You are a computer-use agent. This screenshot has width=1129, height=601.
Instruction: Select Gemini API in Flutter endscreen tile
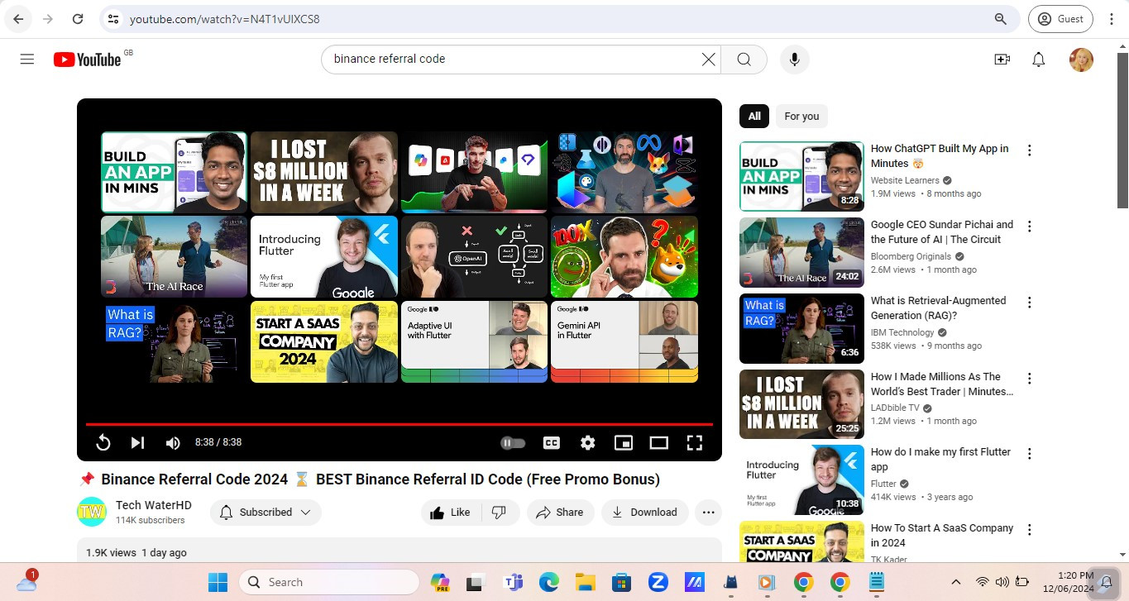point(624,341)
